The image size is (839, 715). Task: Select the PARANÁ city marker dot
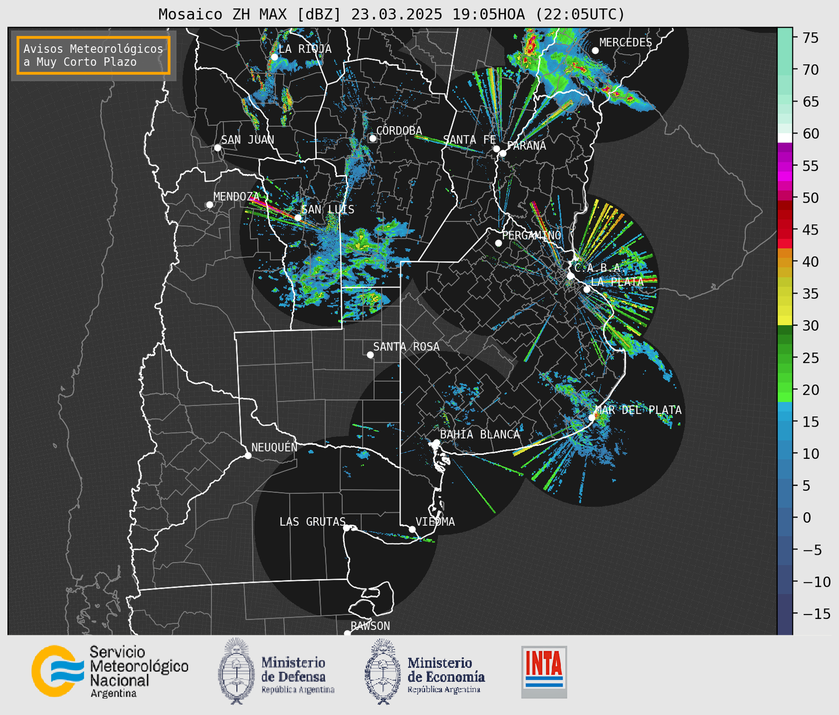click(x=503, y=153)
